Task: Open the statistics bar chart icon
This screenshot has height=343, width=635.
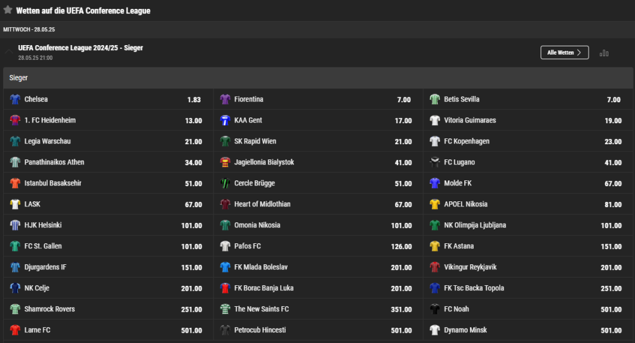Action: click(x=604, y=53)
